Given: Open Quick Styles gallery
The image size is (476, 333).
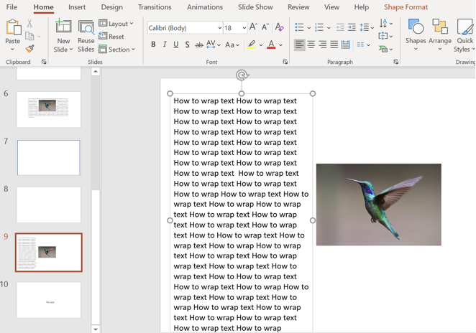Looking at the screenshot, I should pos(464,36).
